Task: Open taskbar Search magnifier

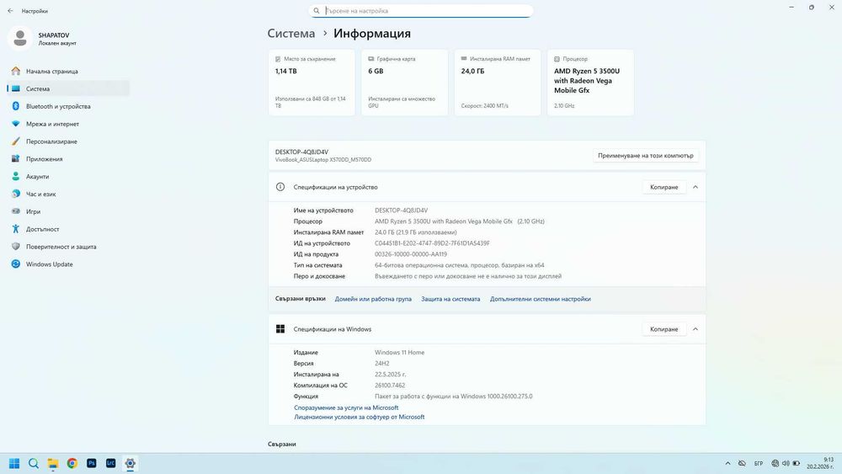Action: (34, 463)
